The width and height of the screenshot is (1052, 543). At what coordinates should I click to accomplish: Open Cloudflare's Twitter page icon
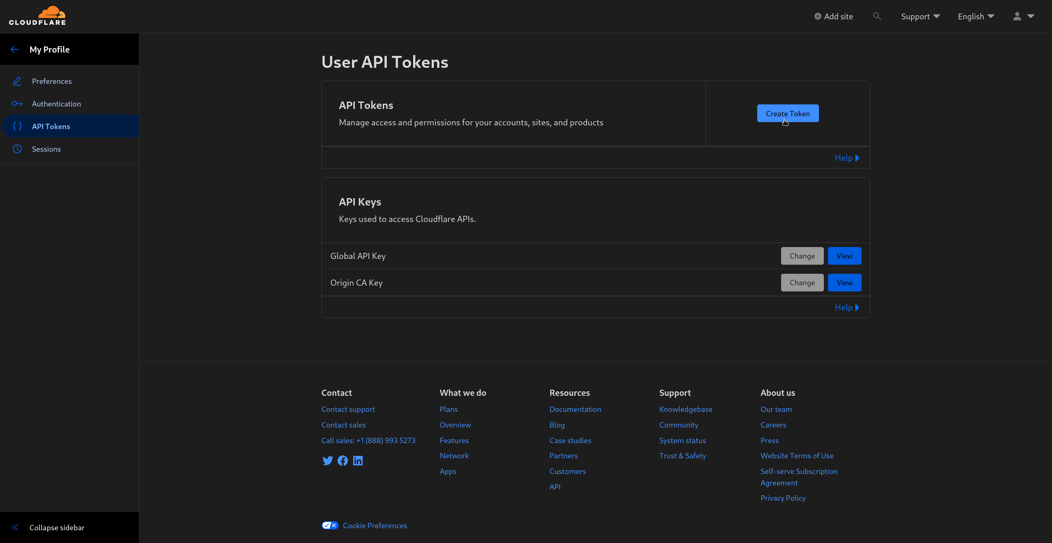328,460
